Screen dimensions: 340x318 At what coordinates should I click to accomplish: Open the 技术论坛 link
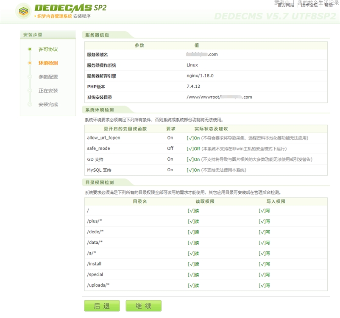(x=309, y=5)
